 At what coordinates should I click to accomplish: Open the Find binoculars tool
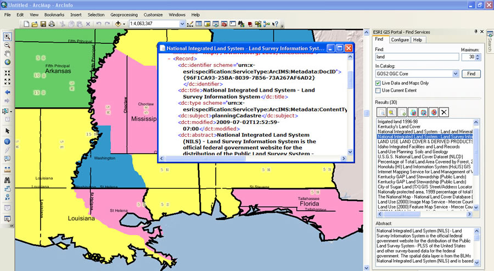click(7, 180)
